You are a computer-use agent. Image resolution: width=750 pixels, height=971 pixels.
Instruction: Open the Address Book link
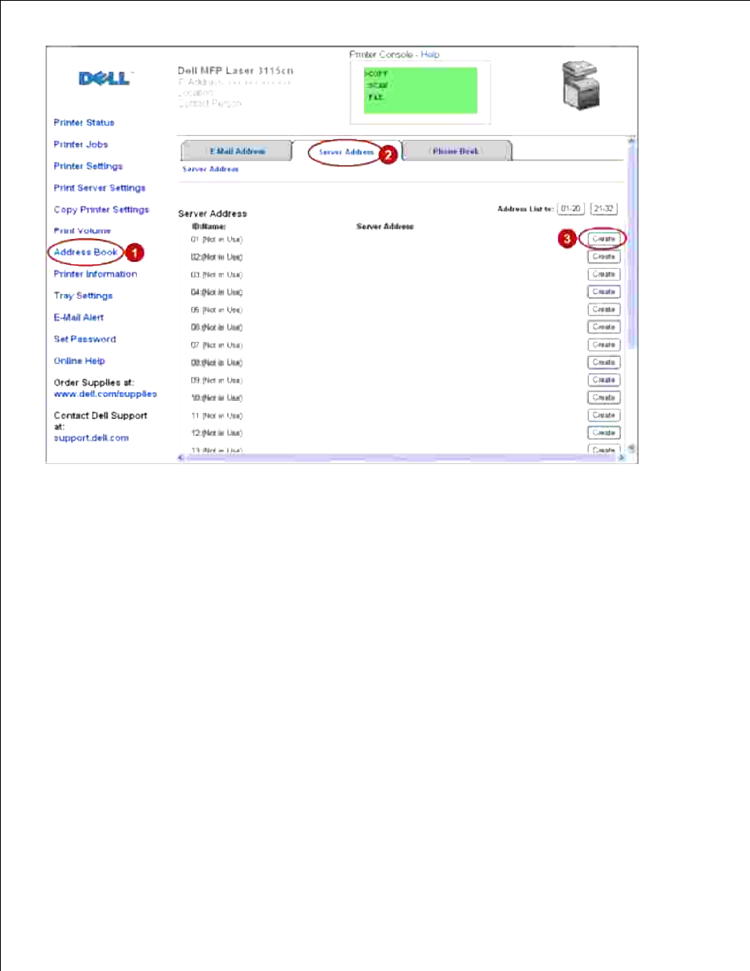[86, 252]
